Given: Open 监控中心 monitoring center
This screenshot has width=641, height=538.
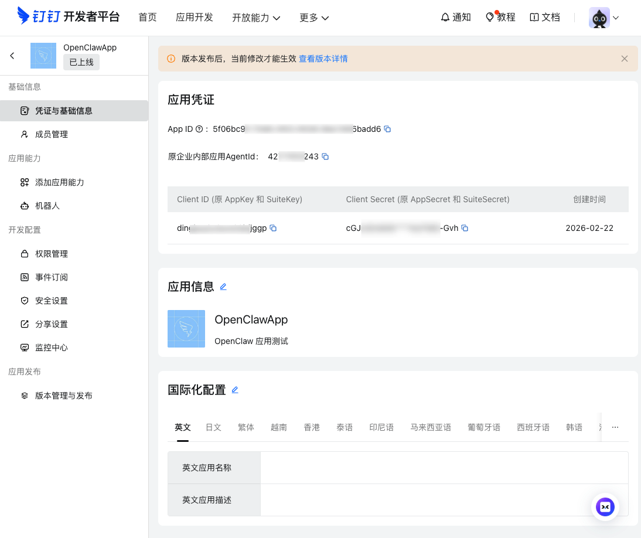Looking at the screenshot, I should [x=51, y=347].
